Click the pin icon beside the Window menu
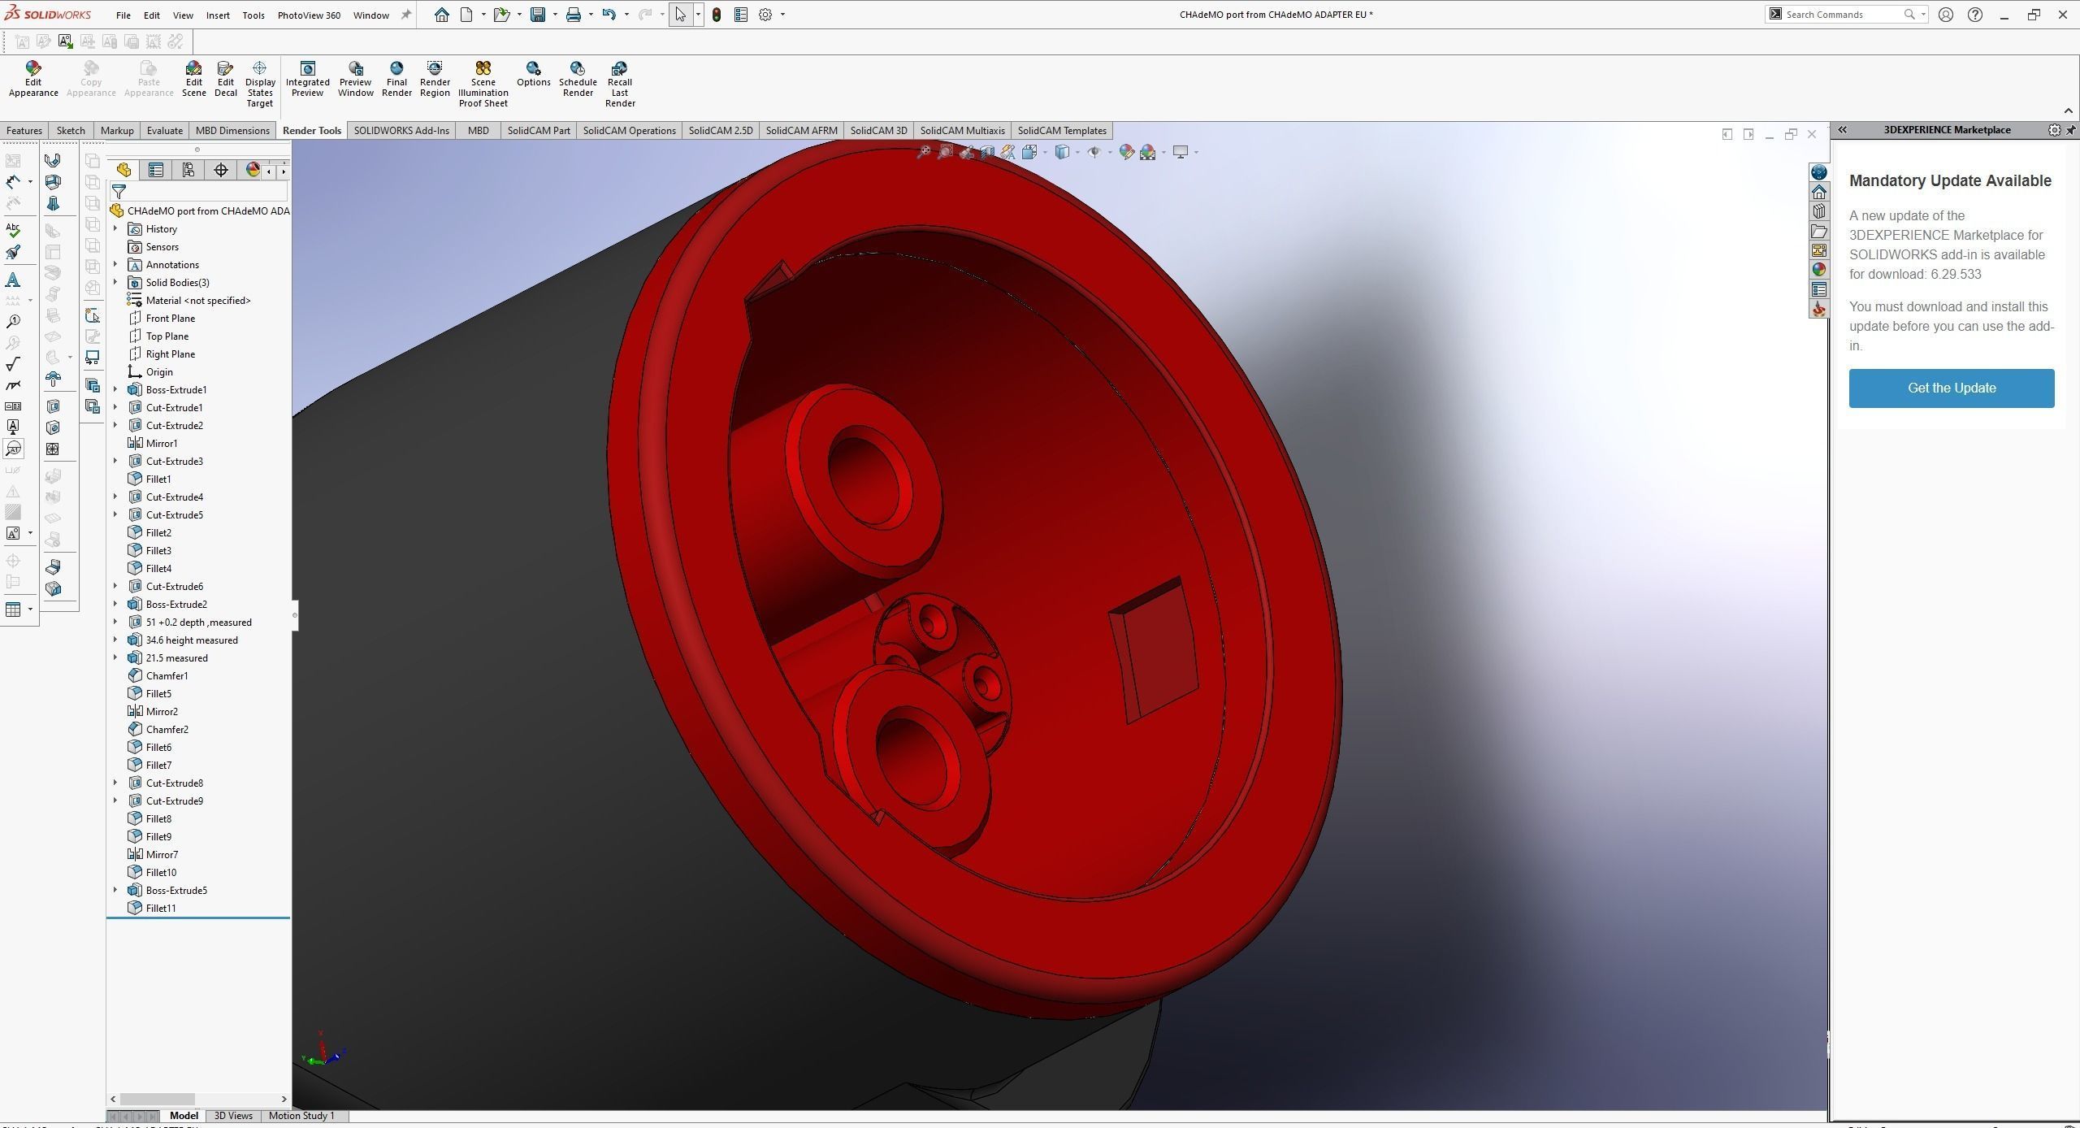Viewport: 2080px width, 1128px height. [x=406, y=15]
